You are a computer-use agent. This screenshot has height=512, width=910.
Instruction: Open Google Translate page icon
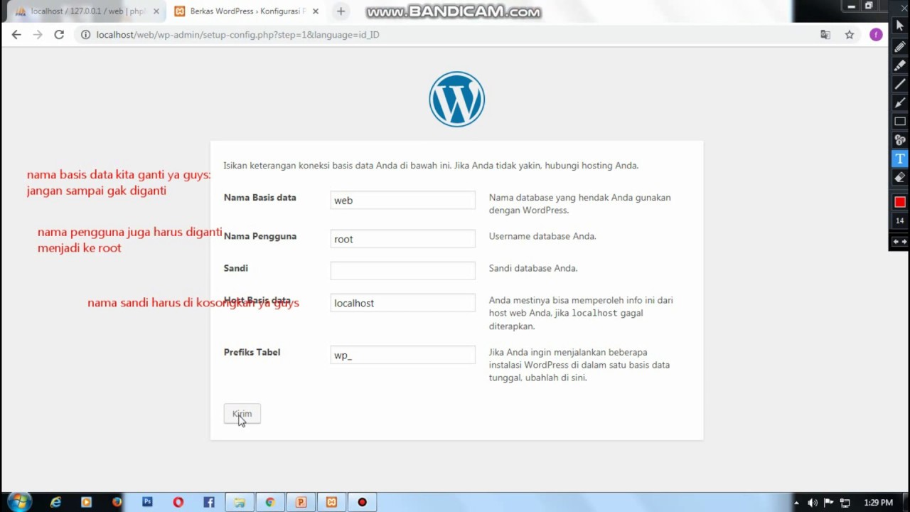click(x=825, y=34)
